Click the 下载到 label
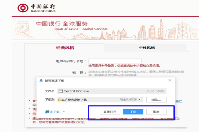 50,100
